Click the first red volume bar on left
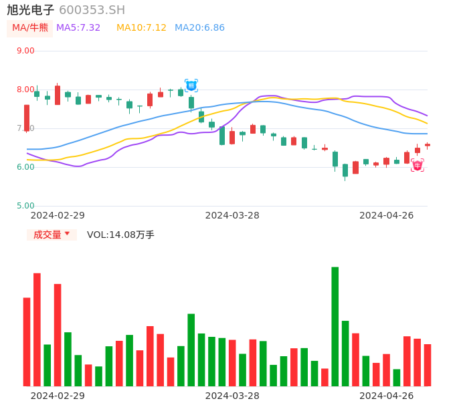 [27, 342]
